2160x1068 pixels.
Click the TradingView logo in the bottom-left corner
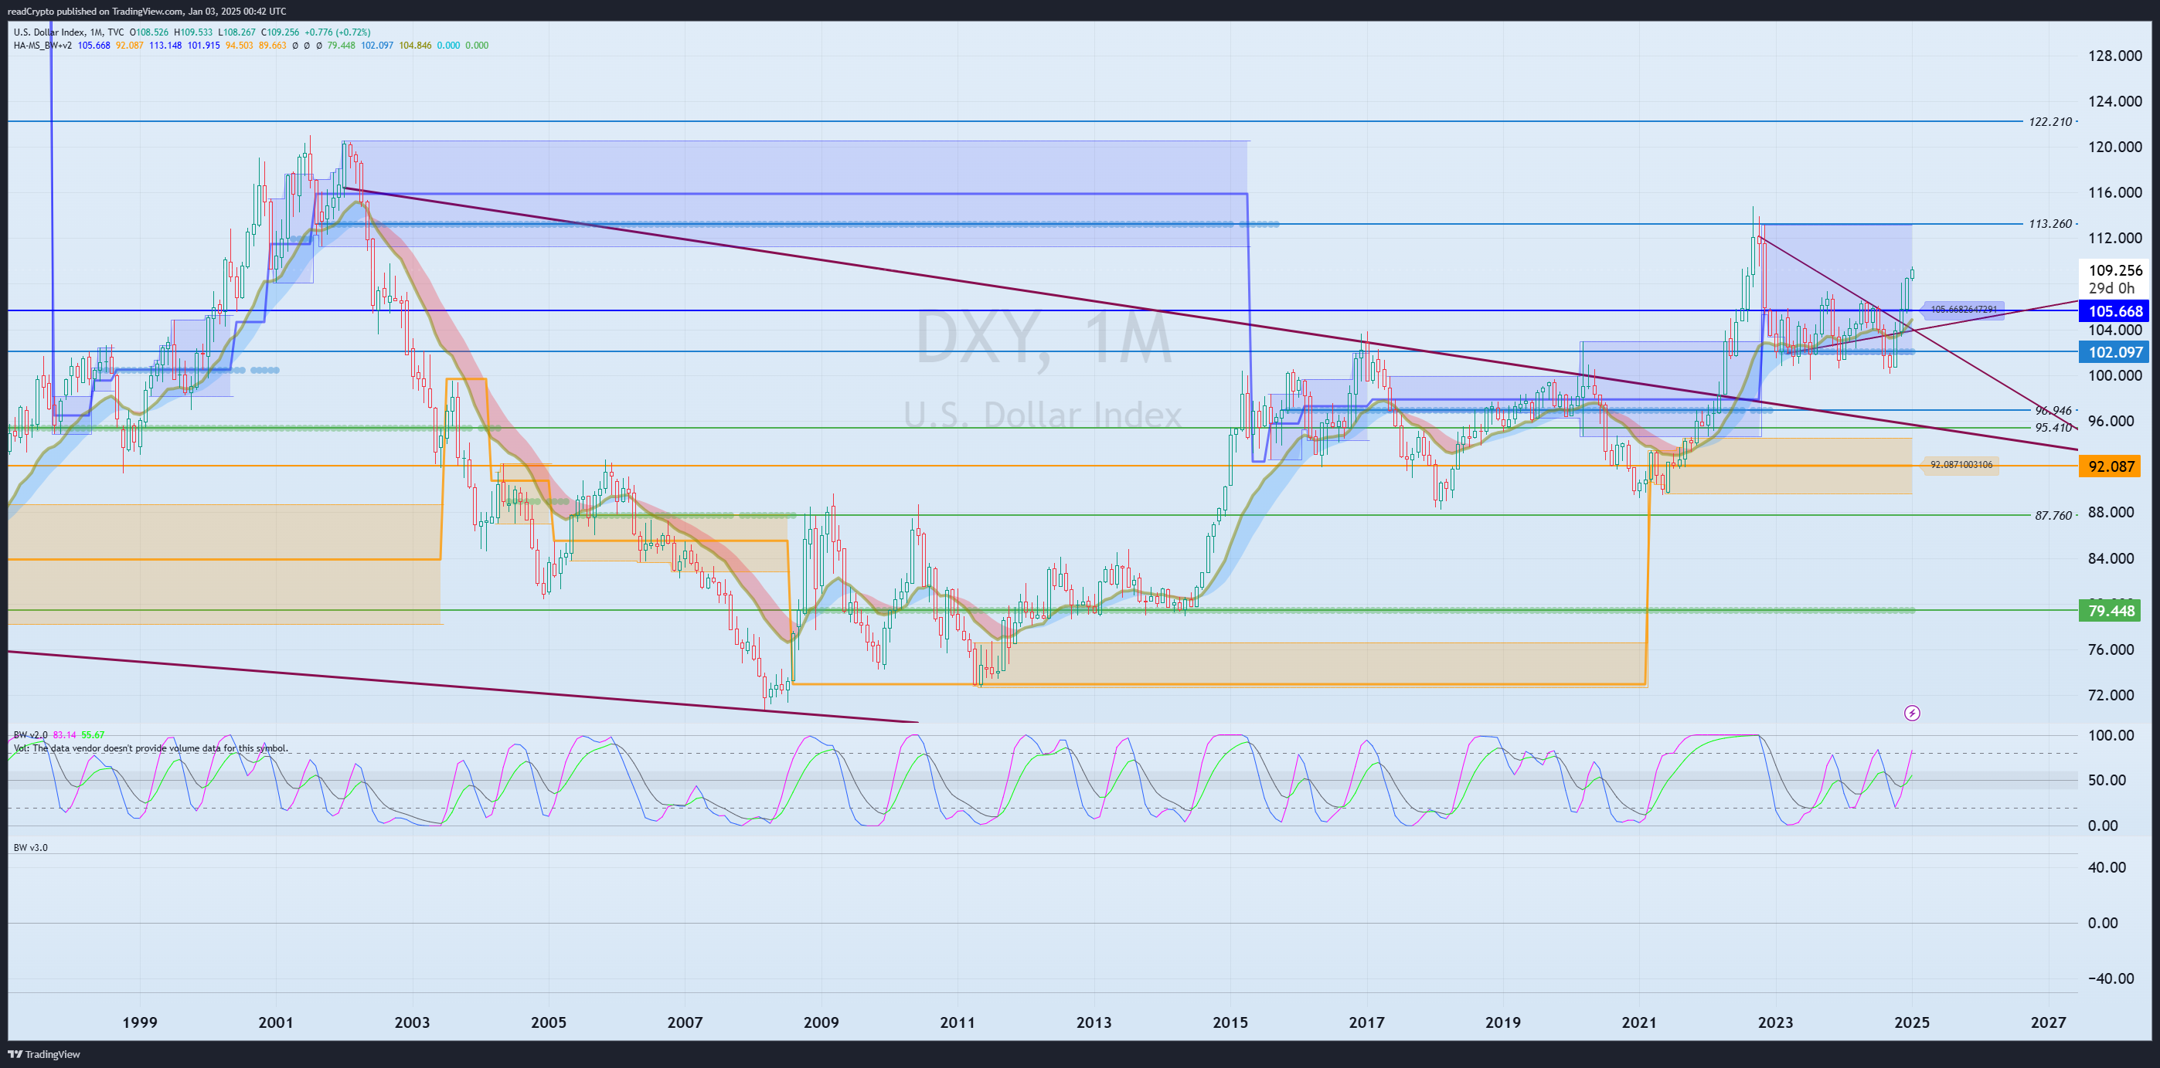[43, 1054]
